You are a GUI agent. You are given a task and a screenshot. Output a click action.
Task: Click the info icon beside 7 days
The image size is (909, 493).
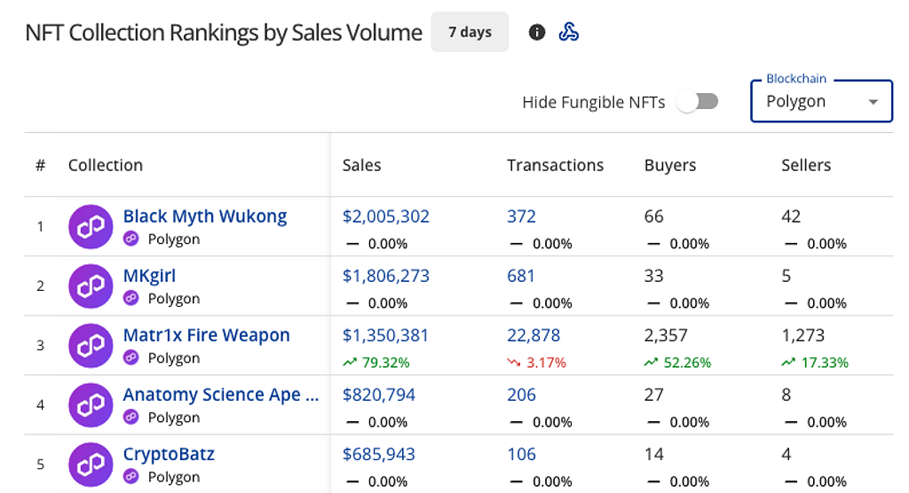[x=536, y=33]
